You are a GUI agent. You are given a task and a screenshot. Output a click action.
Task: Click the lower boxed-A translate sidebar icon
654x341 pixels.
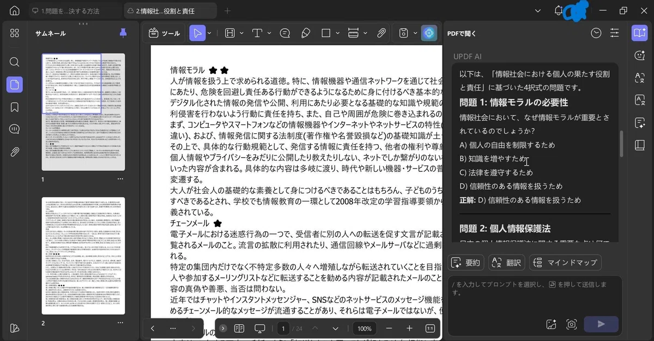[640, 100]
